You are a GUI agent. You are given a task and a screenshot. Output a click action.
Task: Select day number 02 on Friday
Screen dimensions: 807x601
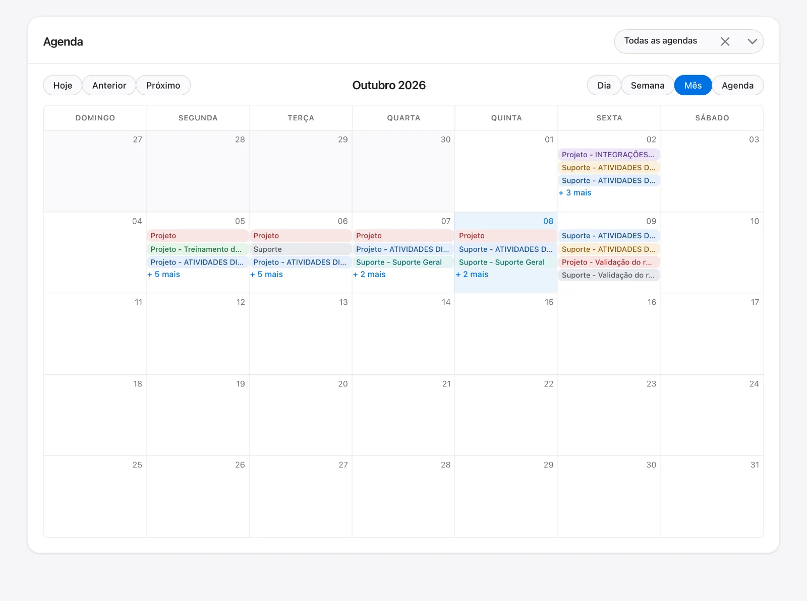pyautogui.click(x=651, y=140)
